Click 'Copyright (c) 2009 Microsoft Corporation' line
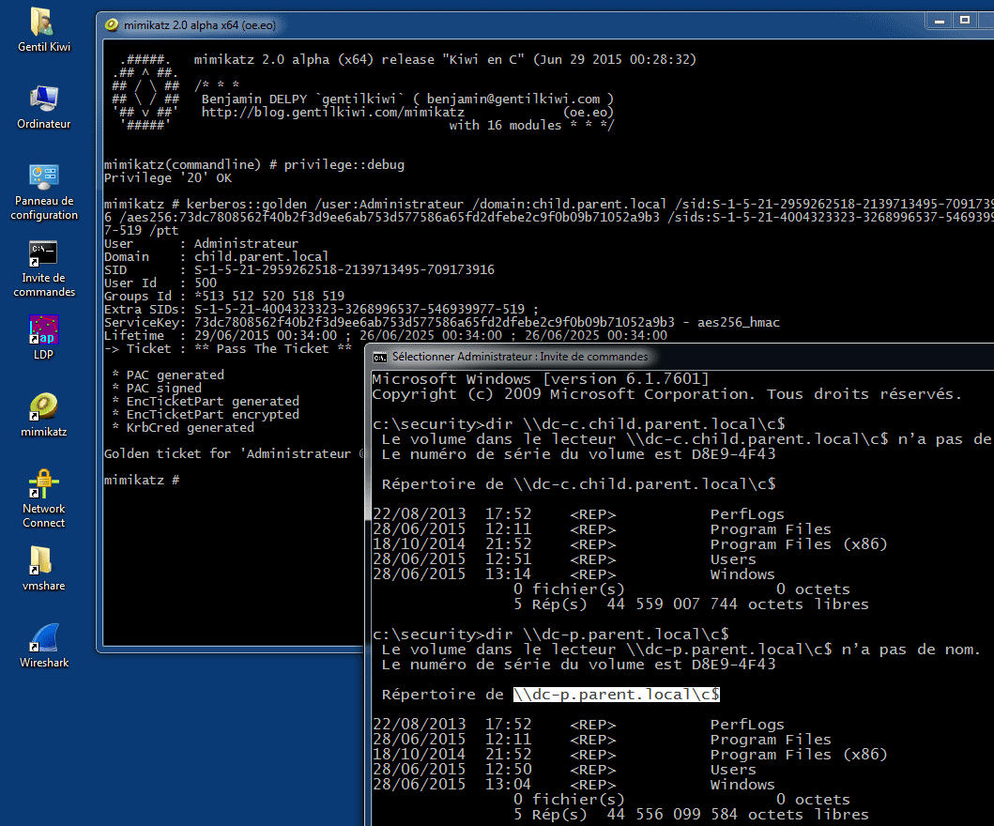 666,394
